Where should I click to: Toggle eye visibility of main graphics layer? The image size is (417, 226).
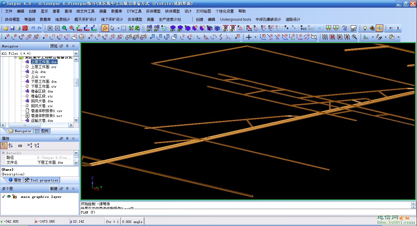9,196
